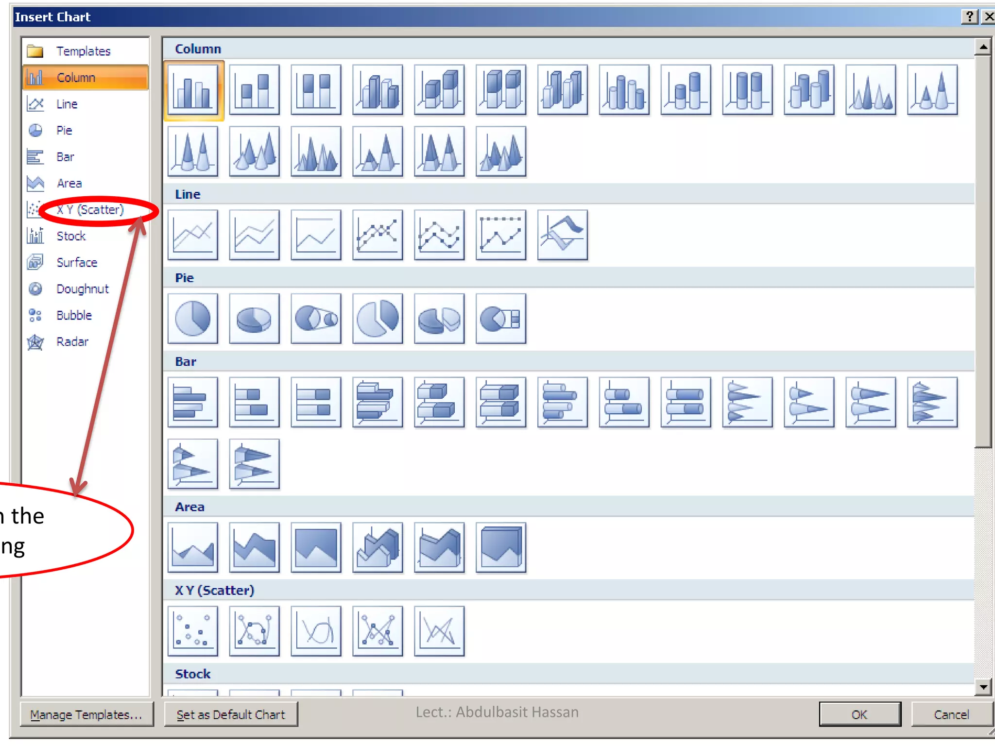Select the Clustered Column chart thumbnail
Image resolution: width=995 pixels, height=746 pixels.
pos(193,90)
